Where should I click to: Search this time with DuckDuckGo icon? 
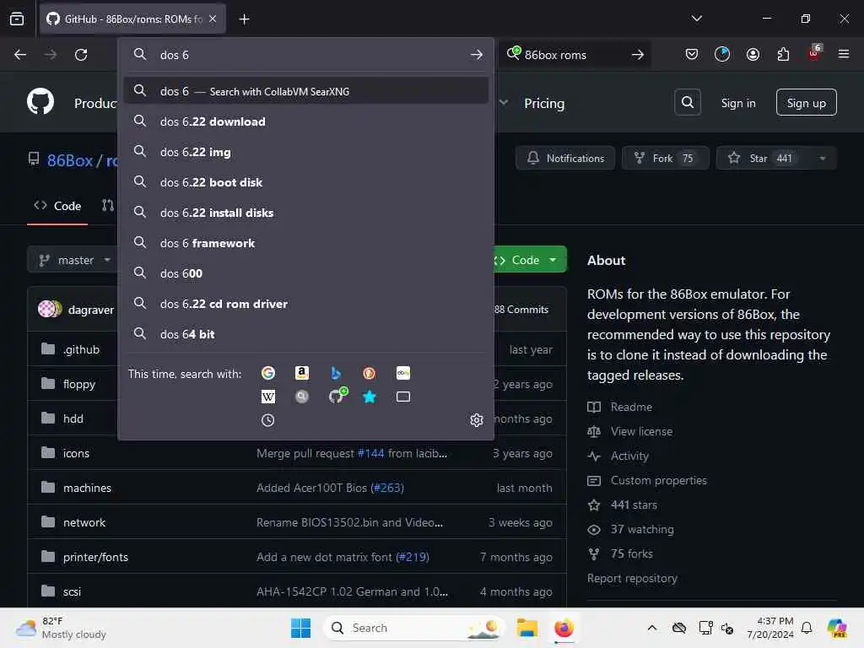(x=370, y=373)
